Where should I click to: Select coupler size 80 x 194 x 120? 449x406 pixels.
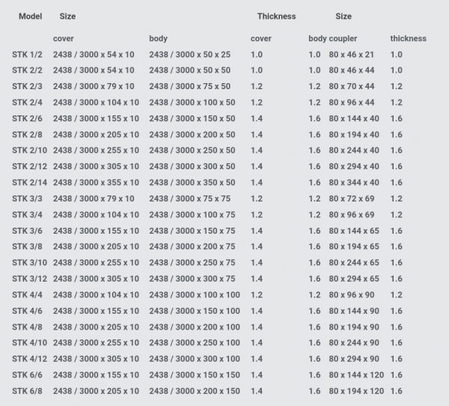click(x=356, y=391)
